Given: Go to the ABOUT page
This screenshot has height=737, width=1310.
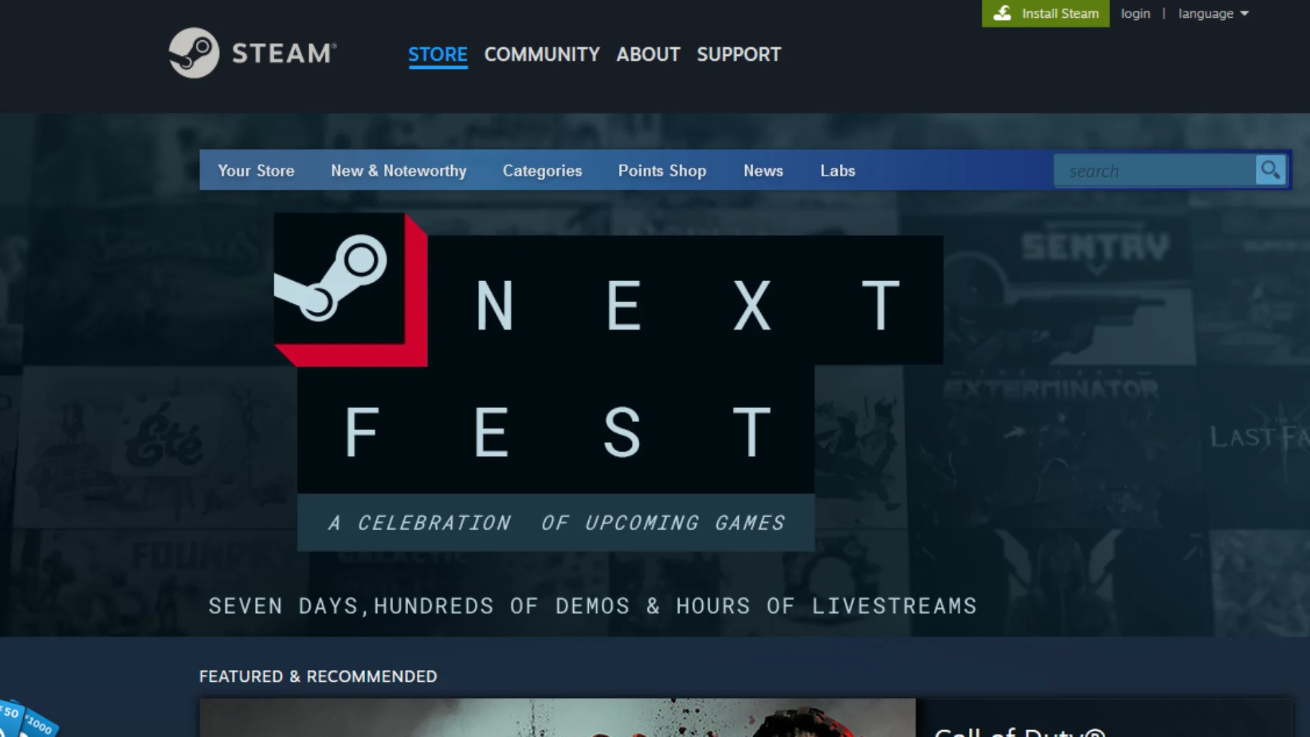Looking at the screenshot, I should pos(648,55).
